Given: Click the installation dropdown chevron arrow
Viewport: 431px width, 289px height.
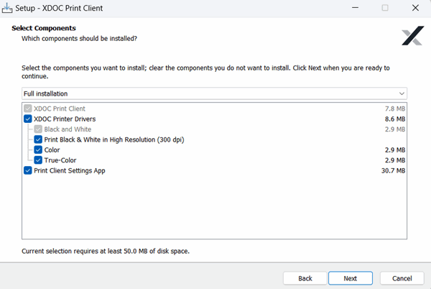Looking at the screenshot, I should (402, 93).
